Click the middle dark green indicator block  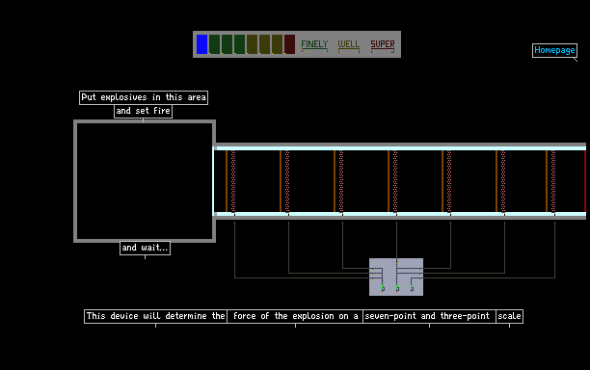tap(227, 44)
